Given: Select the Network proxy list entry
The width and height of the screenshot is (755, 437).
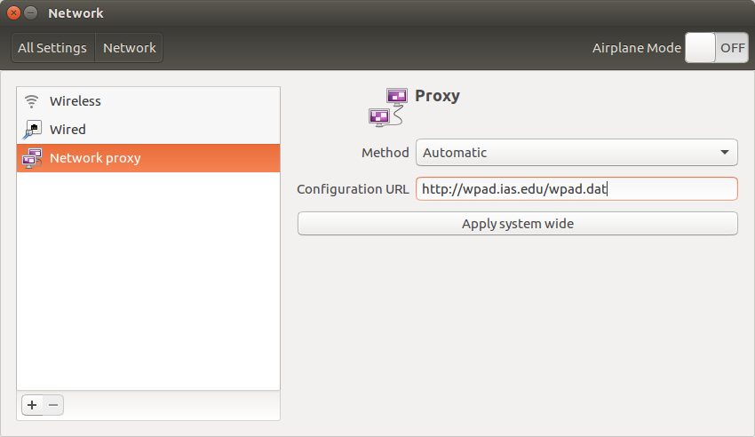Looking at the screenshot, I should pyautogui.click(x=95, y=158).
